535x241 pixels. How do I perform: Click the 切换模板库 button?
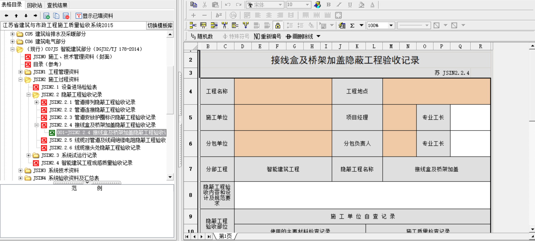point(160,26)
